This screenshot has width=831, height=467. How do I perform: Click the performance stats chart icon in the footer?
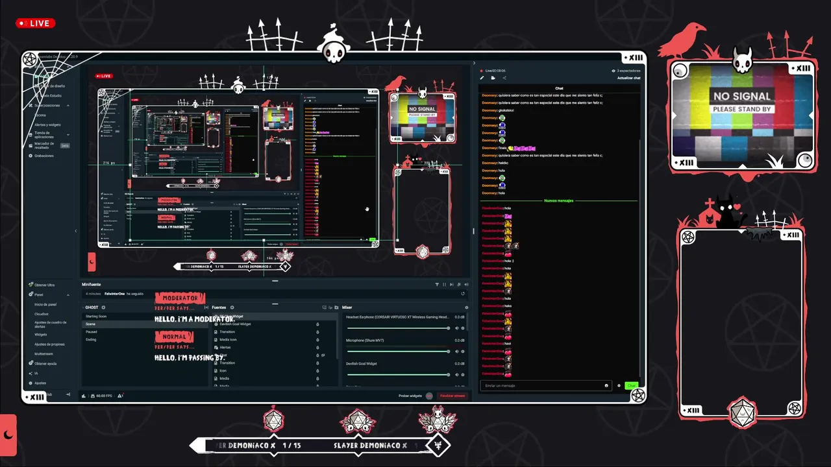[x=84, y=396]
